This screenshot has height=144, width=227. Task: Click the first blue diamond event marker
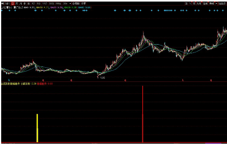click(x=2, y=11)
